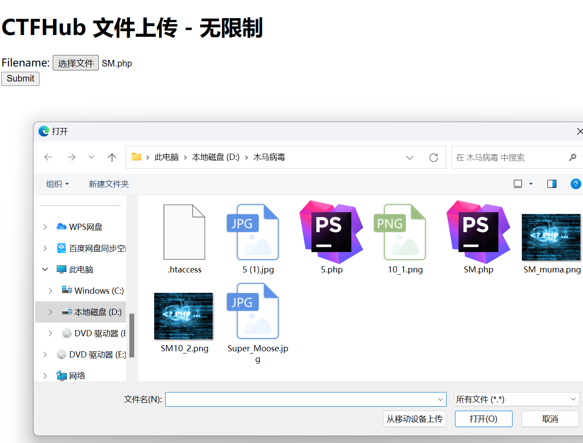Toggle the preview pane icon
583x443 pixels.
(x=552, y=183)
